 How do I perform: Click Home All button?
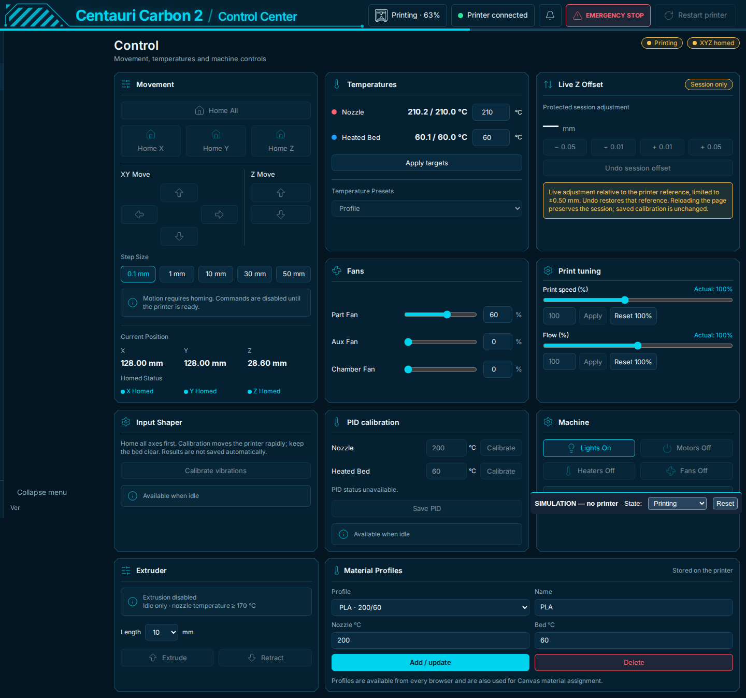216,110
